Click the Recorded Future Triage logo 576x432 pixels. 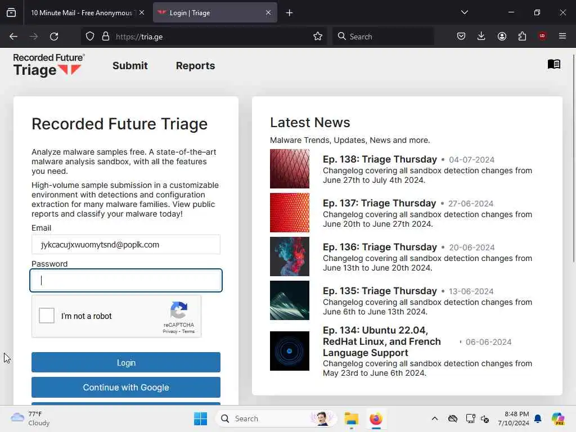[49, 65]
